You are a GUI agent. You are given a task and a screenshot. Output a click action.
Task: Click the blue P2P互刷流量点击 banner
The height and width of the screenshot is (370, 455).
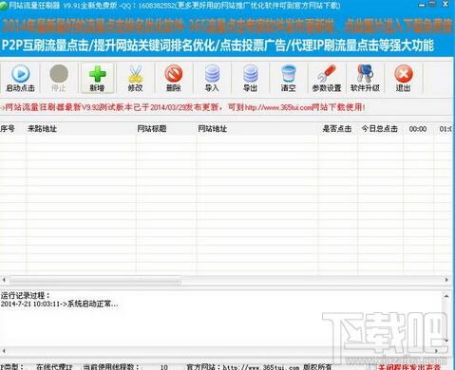pos(218,46)
